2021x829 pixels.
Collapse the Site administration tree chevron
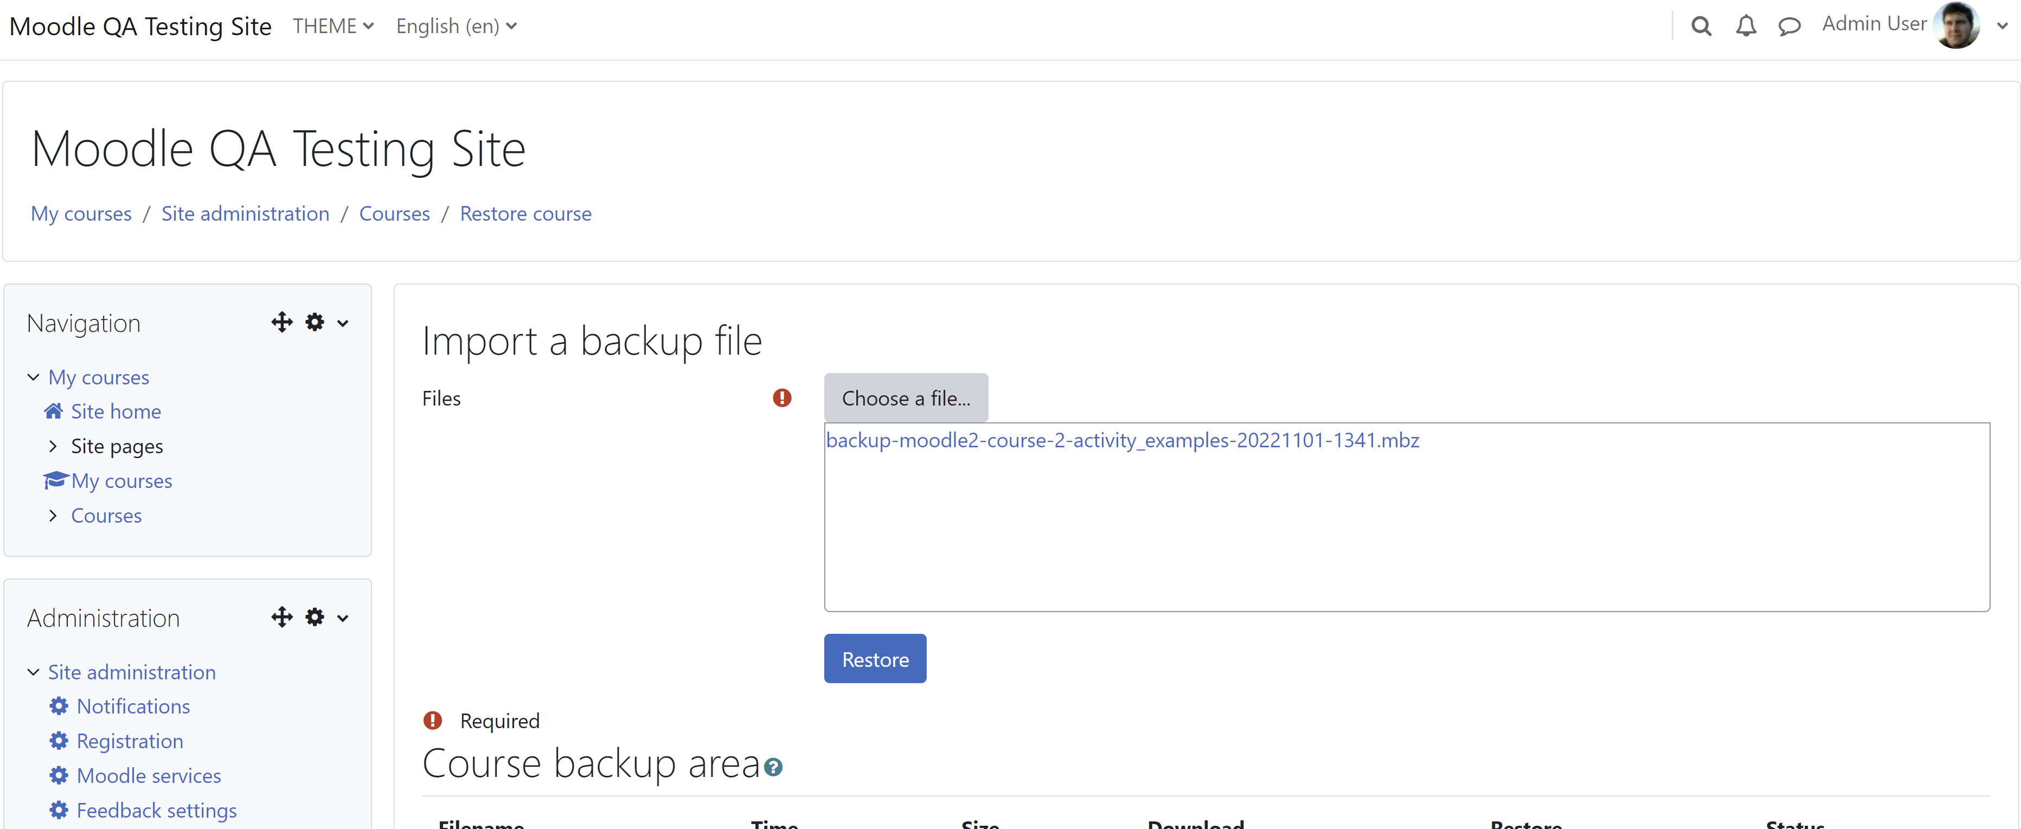[34, 672]
